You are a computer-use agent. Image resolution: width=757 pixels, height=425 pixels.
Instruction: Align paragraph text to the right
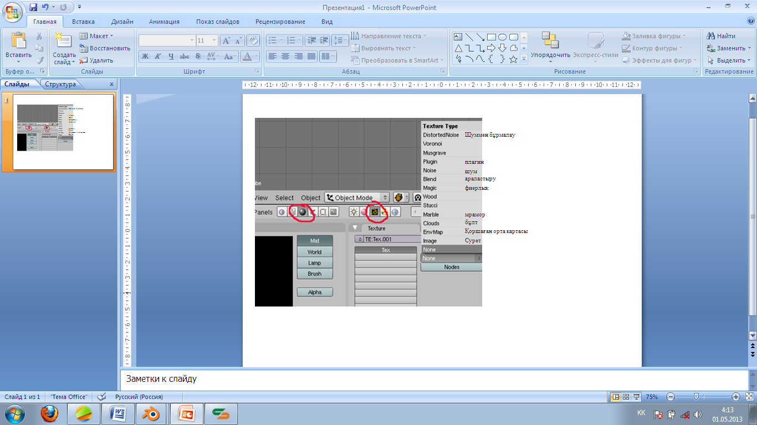click(x=299, y=56)
